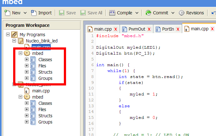Click the Commit globe icon

[x=148, y=13]
